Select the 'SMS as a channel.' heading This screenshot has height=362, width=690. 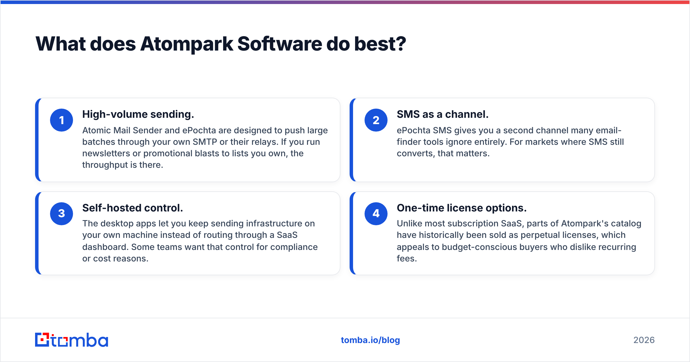(x=443, y=114)
